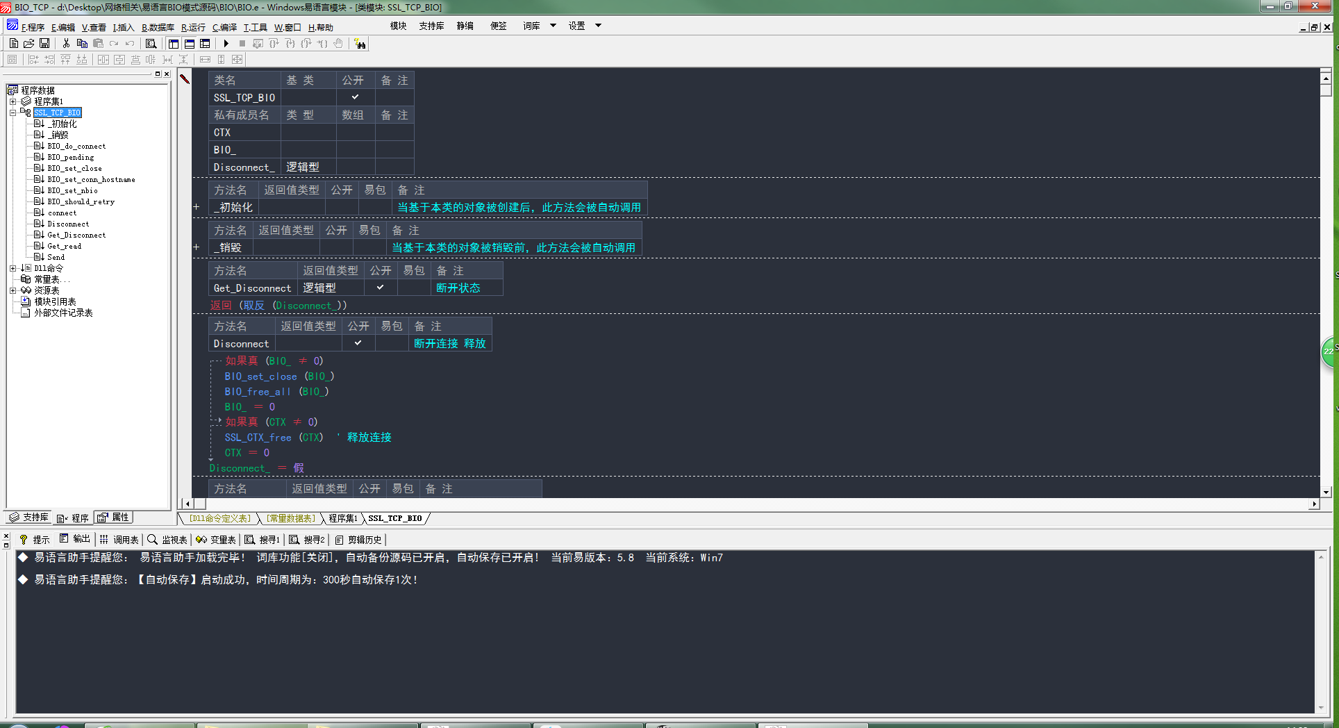Click the 常量表 cylinders icon in tree
Screen dimensions: 1339x728
click(26, 279)
